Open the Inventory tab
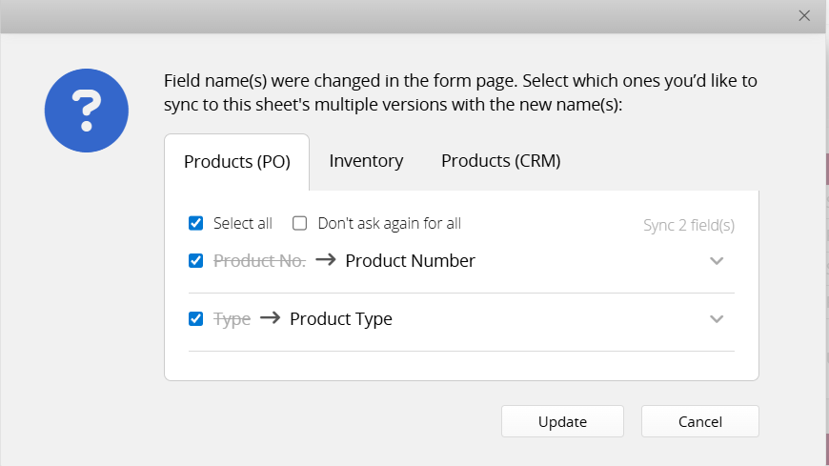The width and height of the screenshot is (829, 466). coord(366,161)
